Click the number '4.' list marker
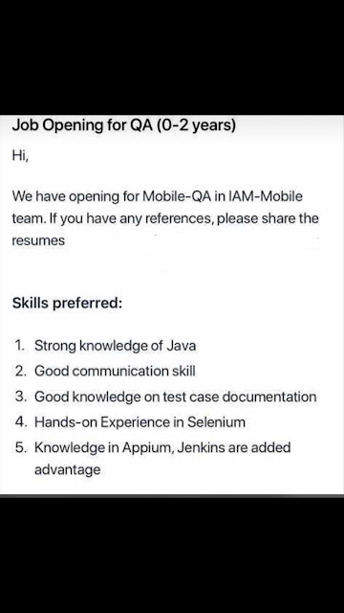 [20, 422]
